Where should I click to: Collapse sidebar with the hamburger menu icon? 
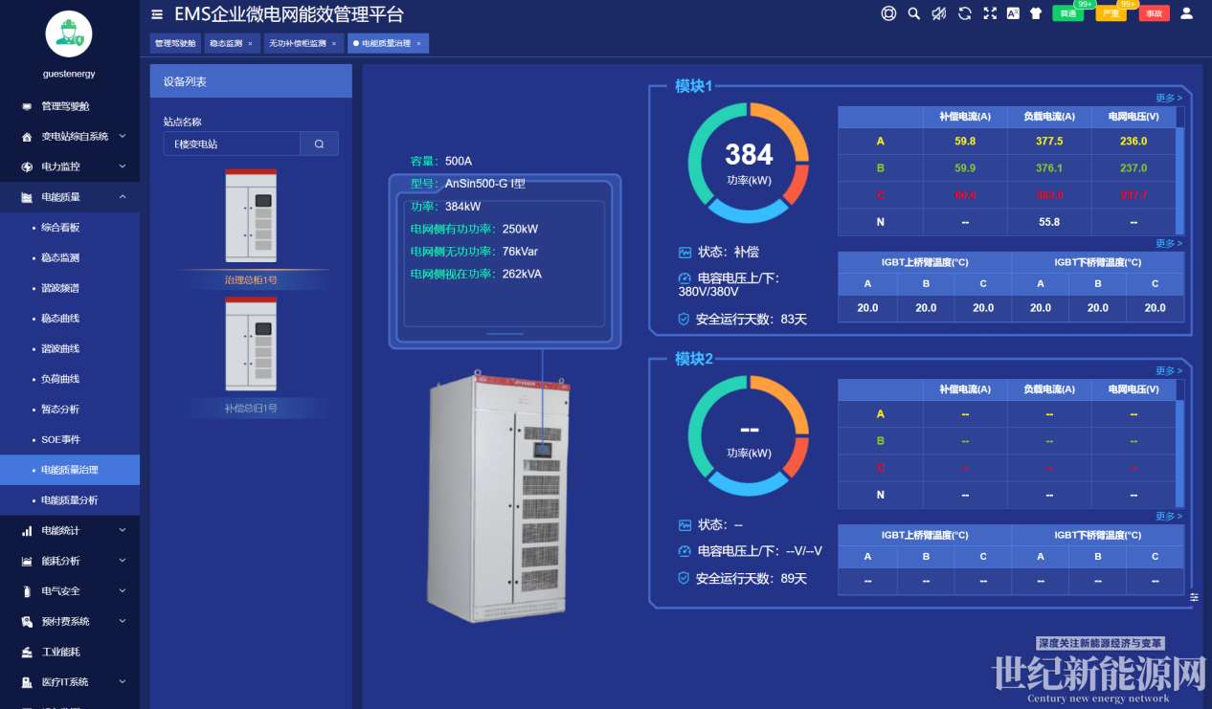157,14
